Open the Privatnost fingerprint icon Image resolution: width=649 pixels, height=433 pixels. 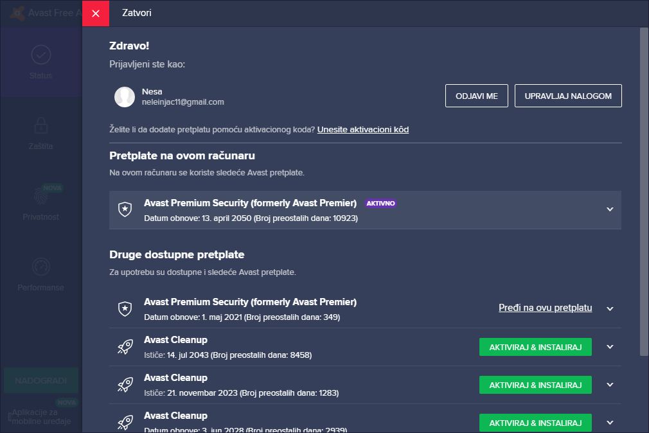(x=41, y=195)
